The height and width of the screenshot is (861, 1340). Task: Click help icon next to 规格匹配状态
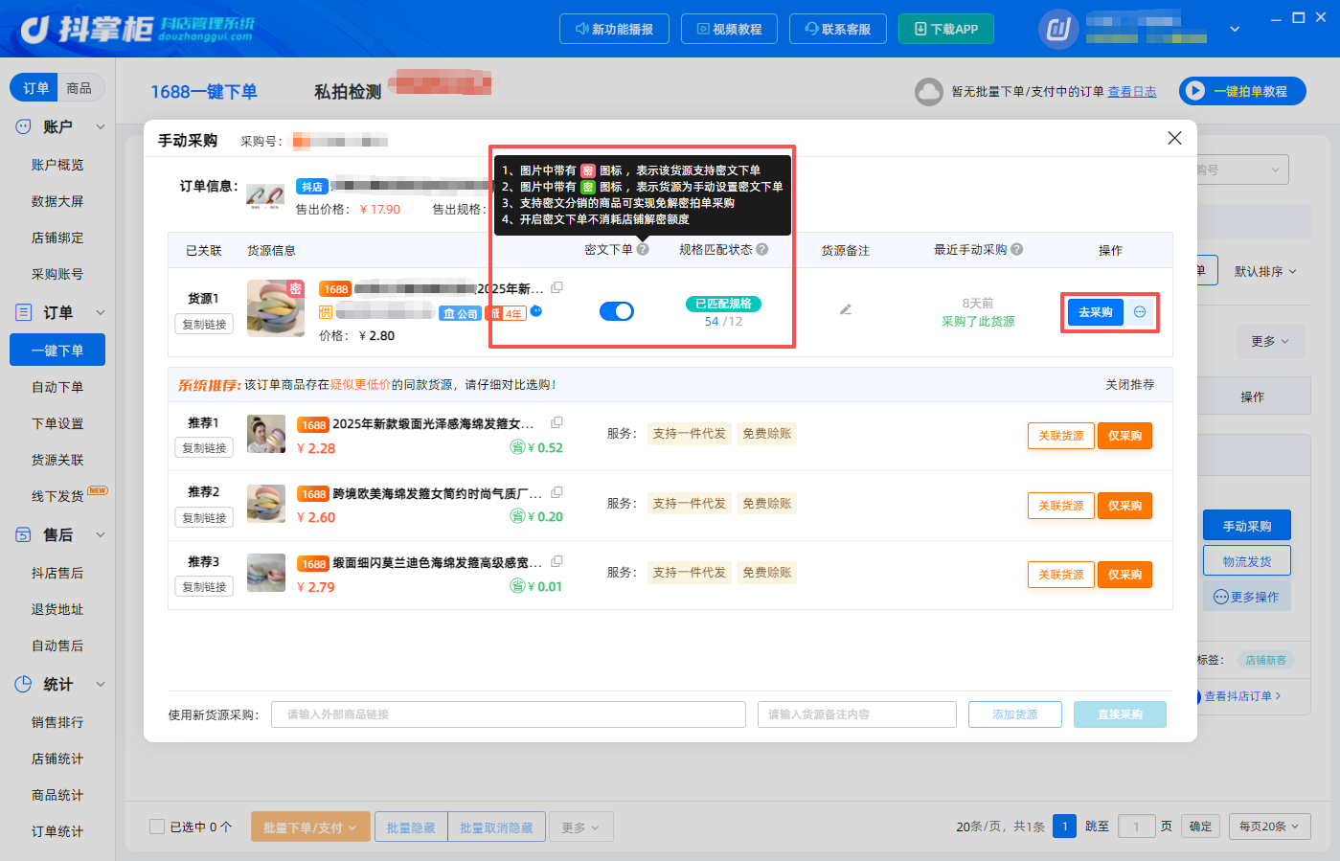coord(761,249)
